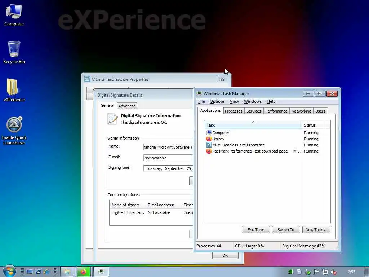Click the Show desktop strip beside clock
This screenshot has width=369, height=277.
(x=366, y=272)
